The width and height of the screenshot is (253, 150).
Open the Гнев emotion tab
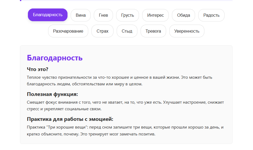pos(103,15)
